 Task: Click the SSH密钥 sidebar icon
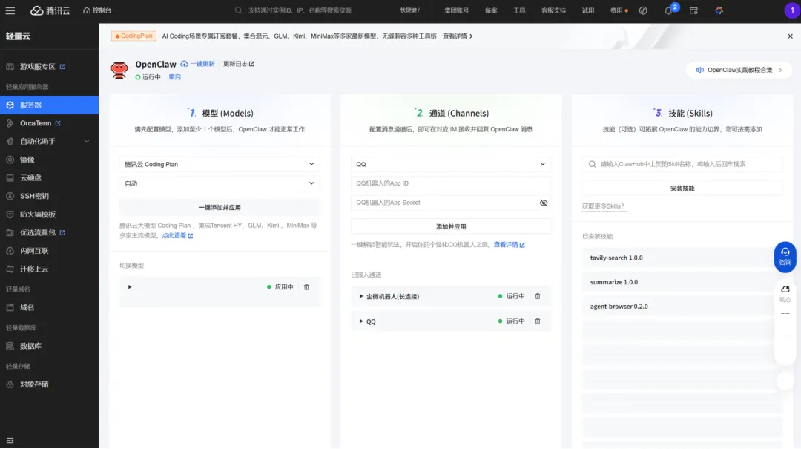10,196
